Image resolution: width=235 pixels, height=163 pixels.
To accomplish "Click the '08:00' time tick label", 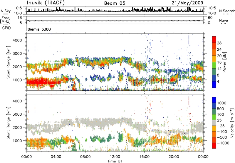I will [85, 157].
